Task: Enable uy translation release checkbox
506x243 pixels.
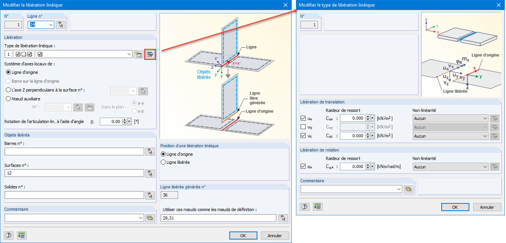Action: click(303, 127)
